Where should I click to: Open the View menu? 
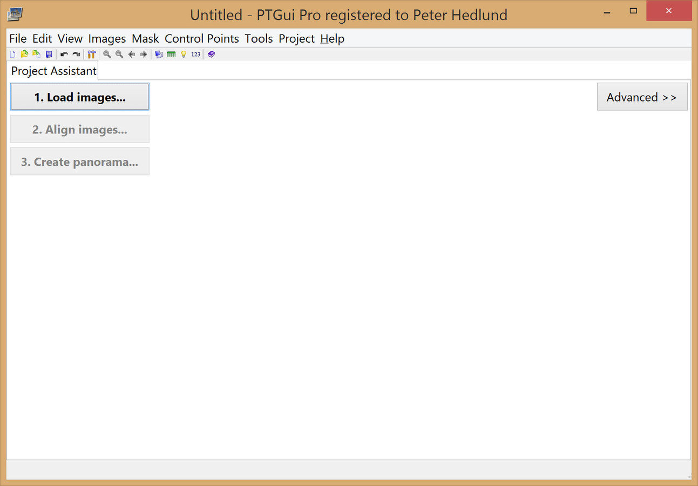(x=70, y=38)
